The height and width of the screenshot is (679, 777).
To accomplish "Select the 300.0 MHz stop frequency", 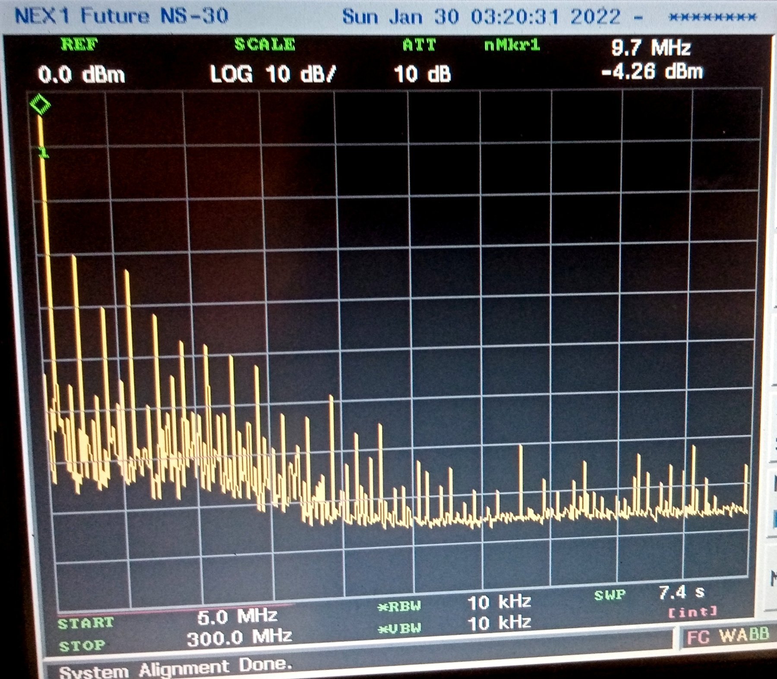I will point(240,638).
